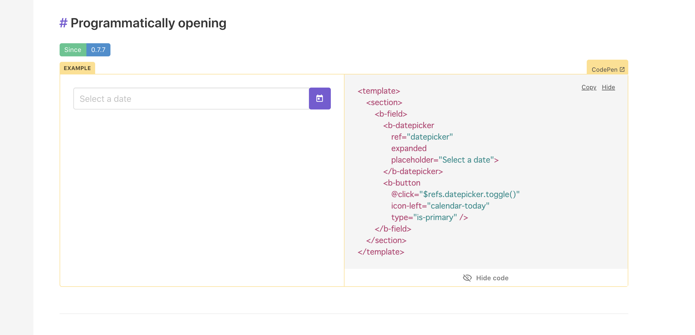Click the purple # anchor symbol
Viewport: 695px width, 335px height.
[x=63, y=23]
